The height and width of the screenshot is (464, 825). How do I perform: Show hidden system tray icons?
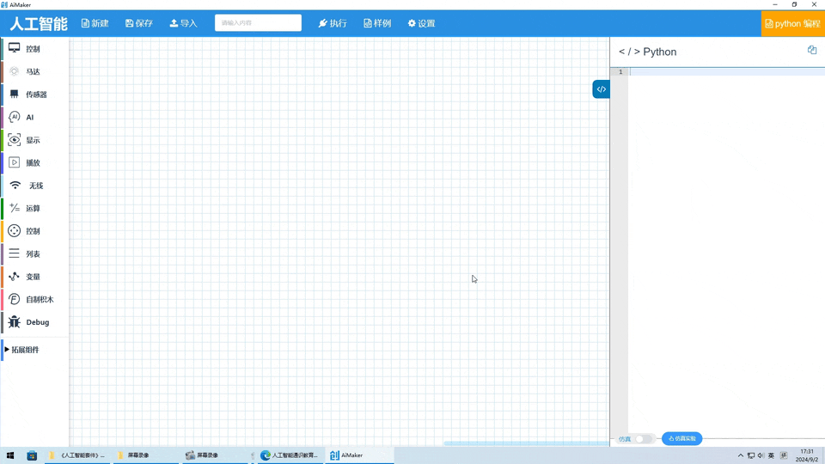point(740,455)
